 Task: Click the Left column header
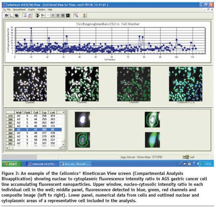coord(53,112)
